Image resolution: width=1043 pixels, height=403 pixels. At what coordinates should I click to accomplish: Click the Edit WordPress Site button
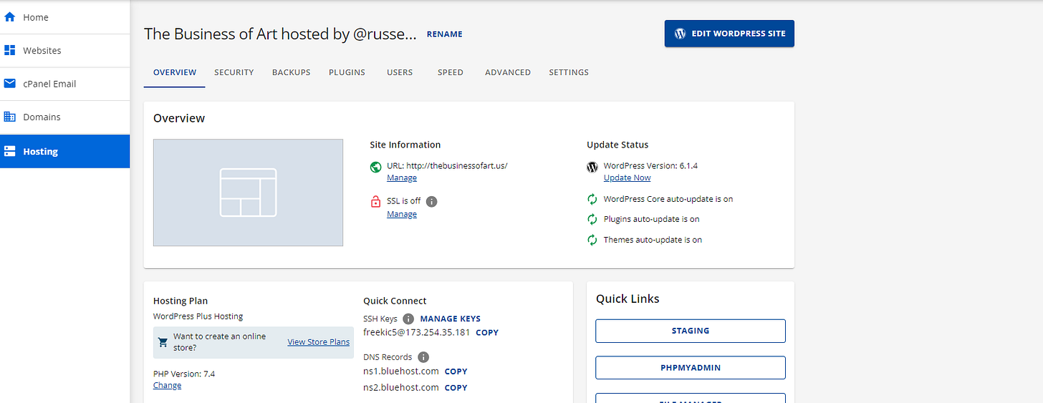(x=729, y=34)
